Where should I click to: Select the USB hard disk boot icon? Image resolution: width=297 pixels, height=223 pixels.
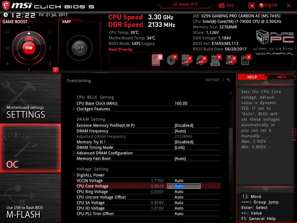186,60
